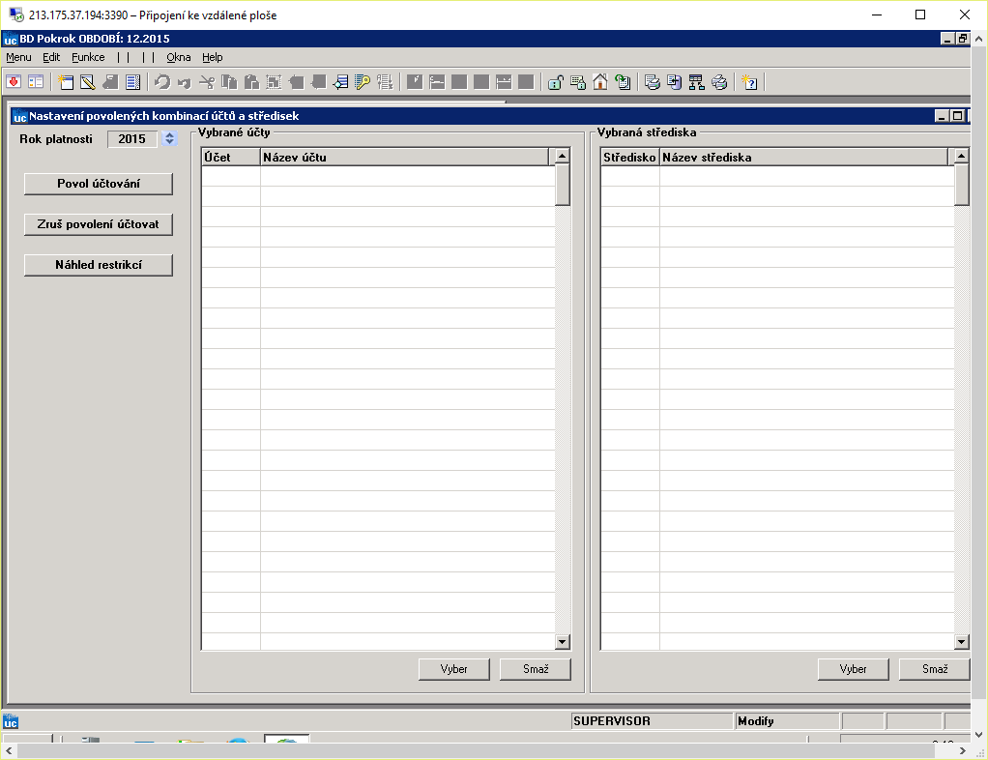988x760 pixels.
Task: Click the remote desktop horizontal scrollbar right arrow
Action: (x=962, y=750)
